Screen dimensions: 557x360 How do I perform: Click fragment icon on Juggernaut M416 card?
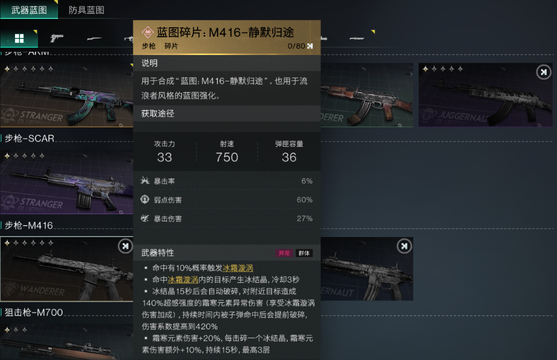(404, 246)
